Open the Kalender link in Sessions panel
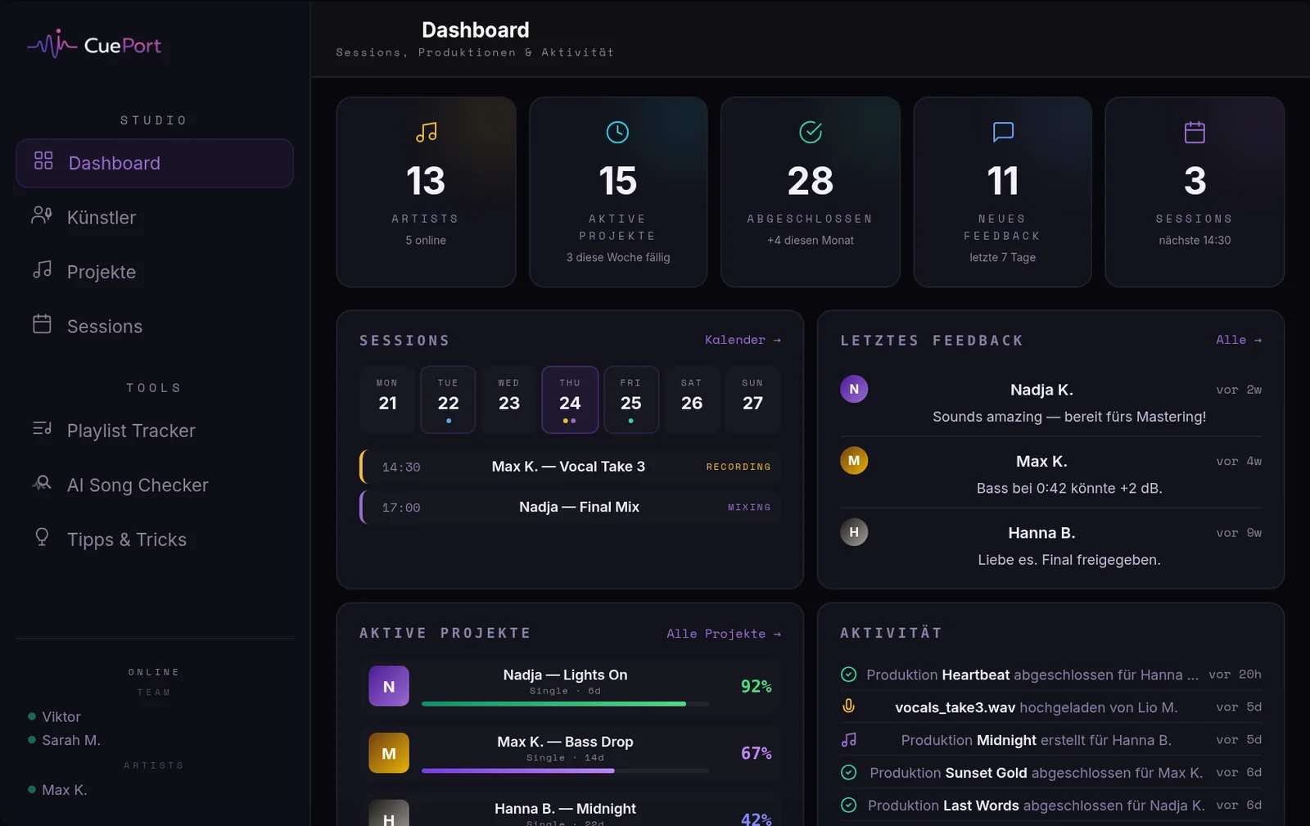This screenshot has height=826, width=1310. point(743,340)
